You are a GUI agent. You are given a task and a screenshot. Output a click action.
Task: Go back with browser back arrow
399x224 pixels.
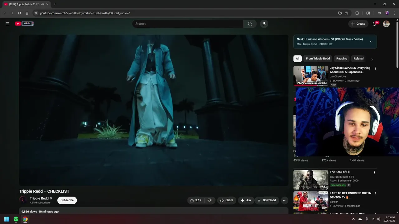click(x=4, y=13)
